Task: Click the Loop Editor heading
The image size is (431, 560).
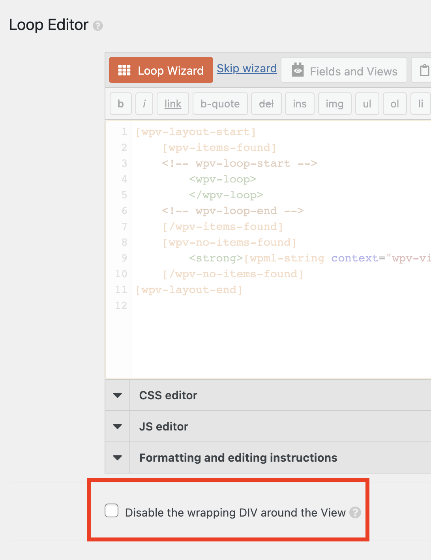Action: coord(49,25)
